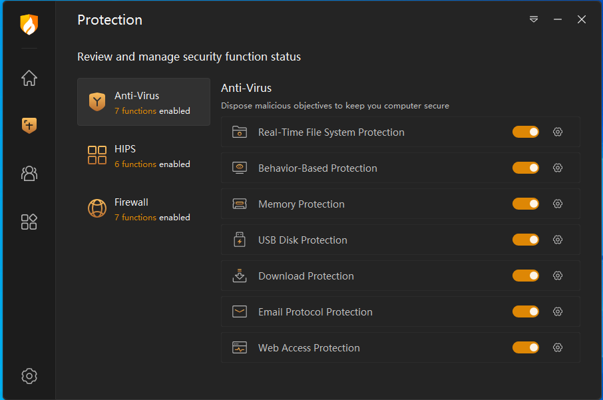The width and height of the screenshot is (603, 400).
Task: Click the USB Disk Protection icon
Action: point(240,240)
